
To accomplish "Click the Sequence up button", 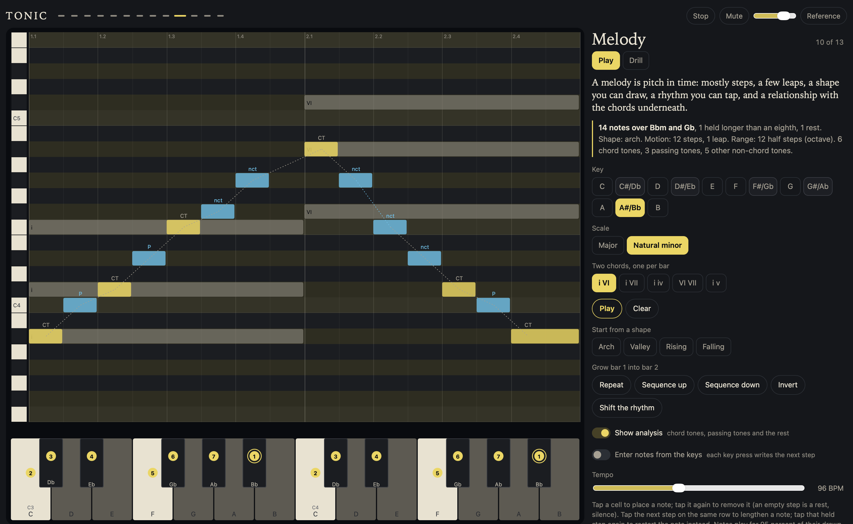I will point(664,385).
